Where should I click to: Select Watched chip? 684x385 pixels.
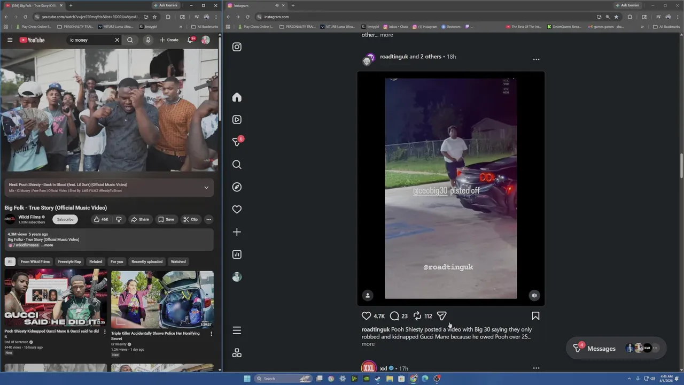click(x=178, y=261)
